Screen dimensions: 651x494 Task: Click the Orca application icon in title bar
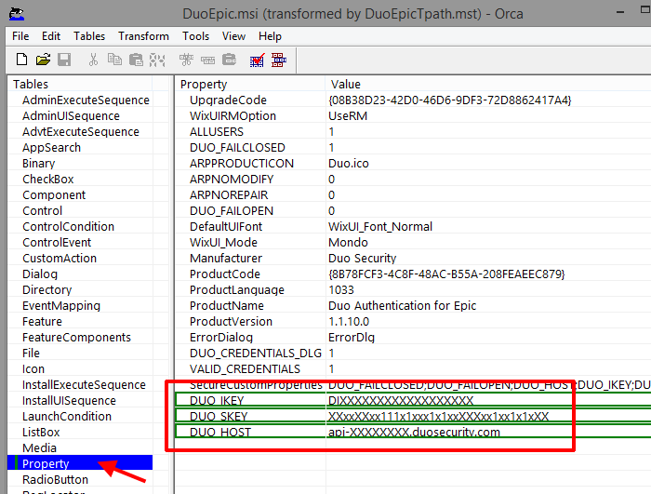coord(17,14)
